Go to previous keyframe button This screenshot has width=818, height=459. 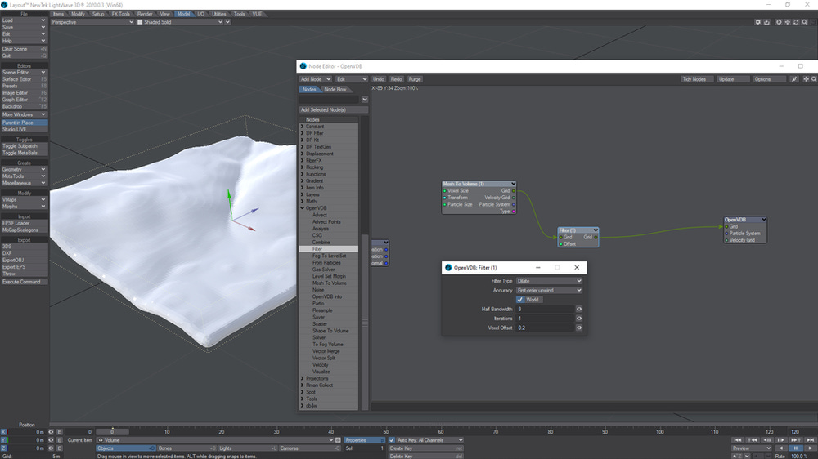click(753, 440)
